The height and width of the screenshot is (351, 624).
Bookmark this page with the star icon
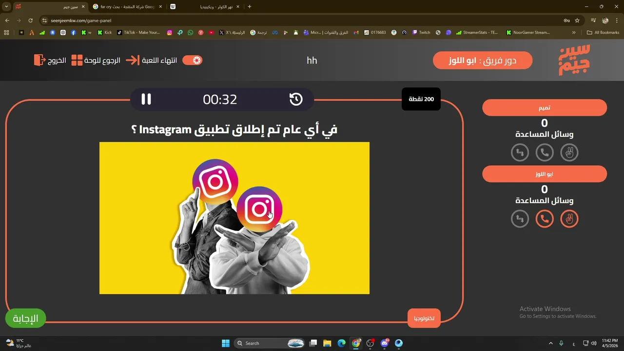[x=577, y=20]
